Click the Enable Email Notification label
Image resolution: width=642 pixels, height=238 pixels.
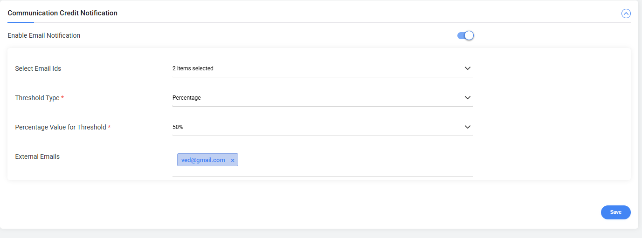(44, 35)
